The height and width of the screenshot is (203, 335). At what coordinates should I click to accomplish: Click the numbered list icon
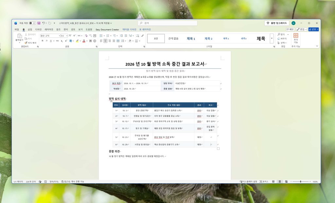pos(108,36)
